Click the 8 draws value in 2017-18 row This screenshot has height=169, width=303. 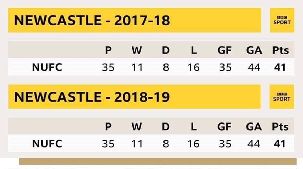coord(166,68)
